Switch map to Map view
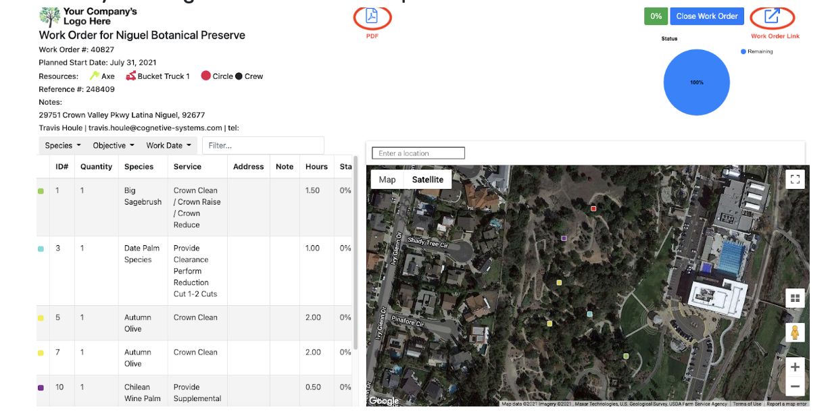This screenshot has width=830, height=420. [387, 180]
